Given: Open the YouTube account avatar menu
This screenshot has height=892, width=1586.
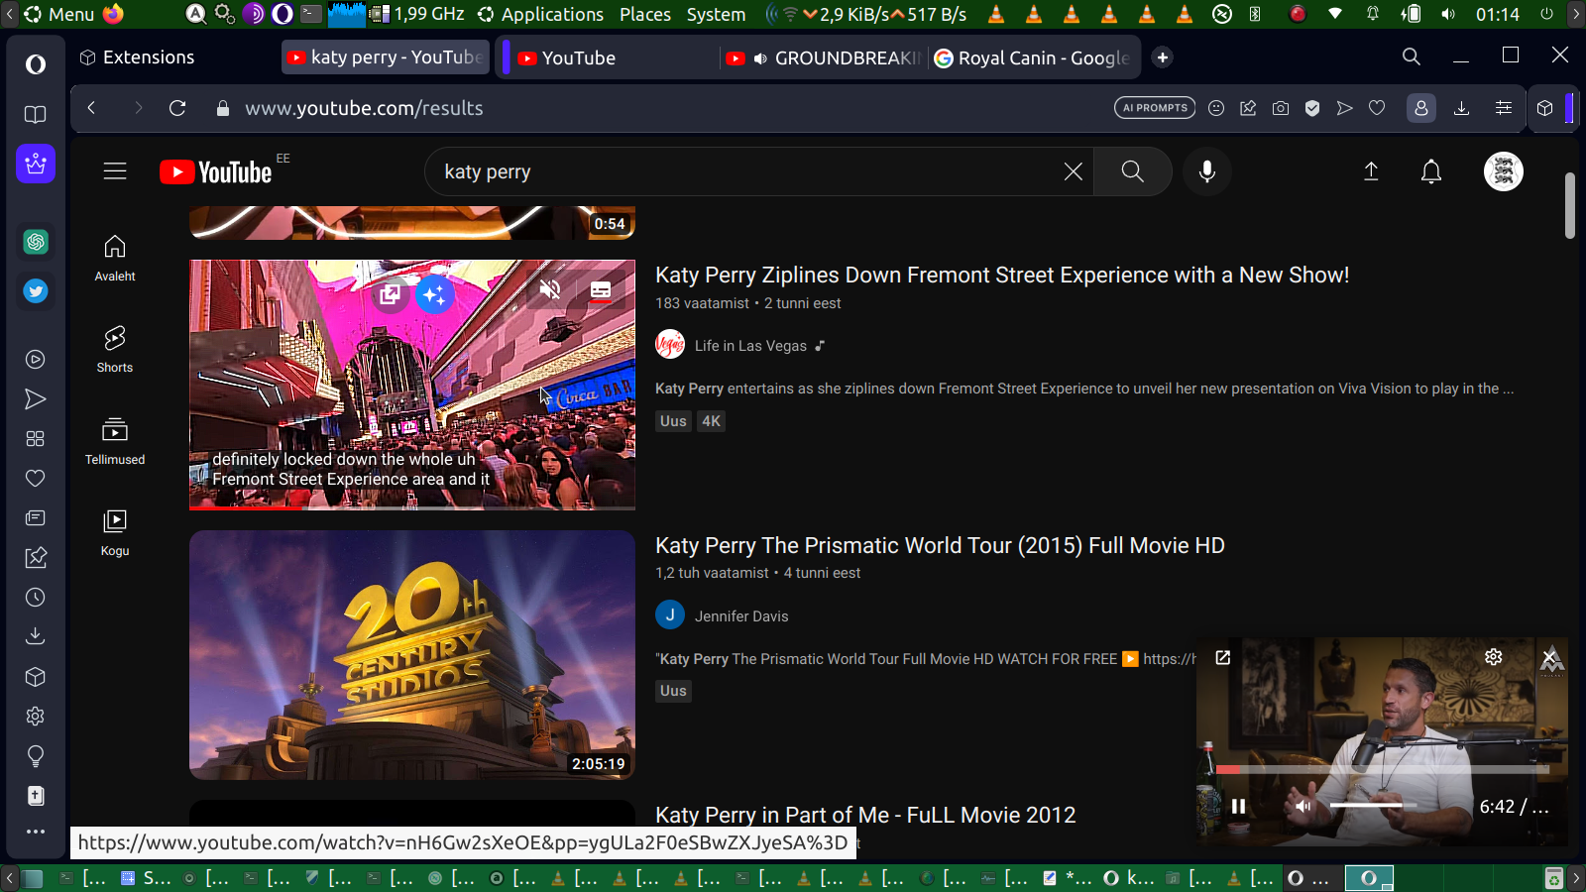Looking at the screenshot, I should click(1504, 171).
